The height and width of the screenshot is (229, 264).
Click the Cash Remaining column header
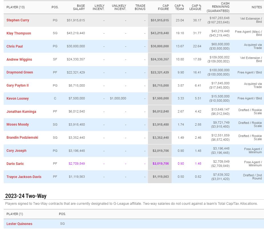coord(218,7)
